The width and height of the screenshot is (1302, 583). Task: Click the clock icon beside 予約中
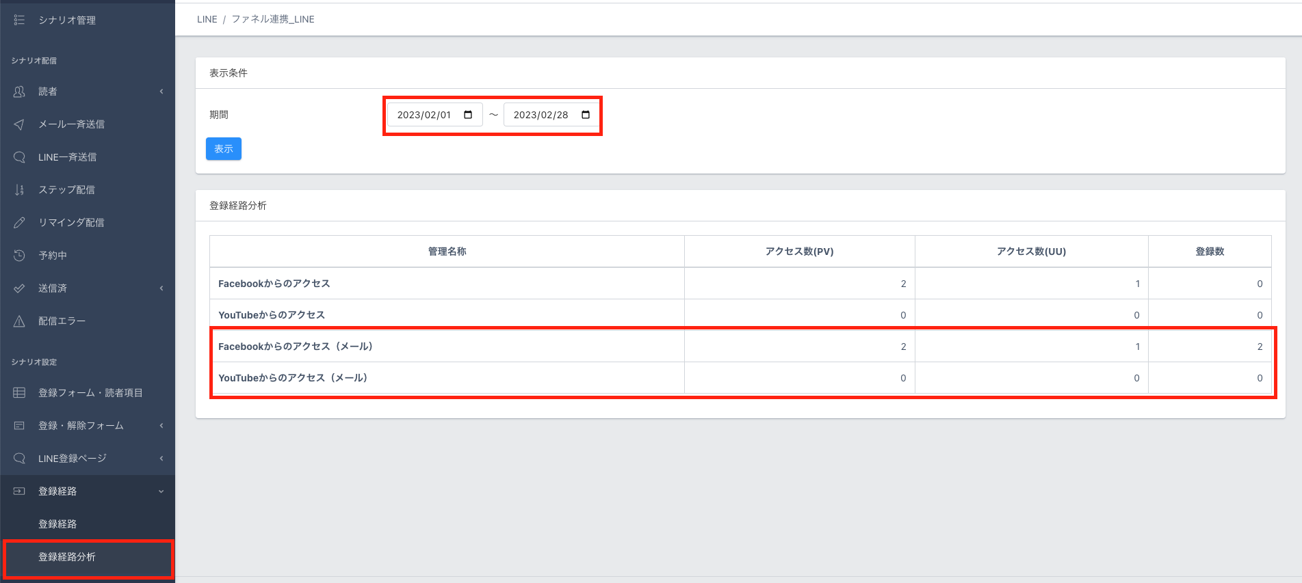pyautogui.click(x=19, y=256)
